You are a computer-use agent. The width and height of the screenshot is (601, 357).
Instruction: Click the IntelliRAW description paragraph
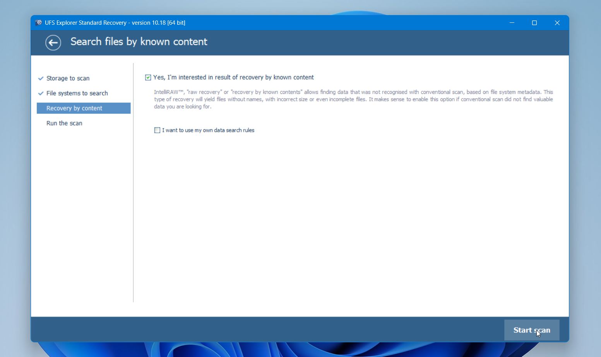[353, 99]
